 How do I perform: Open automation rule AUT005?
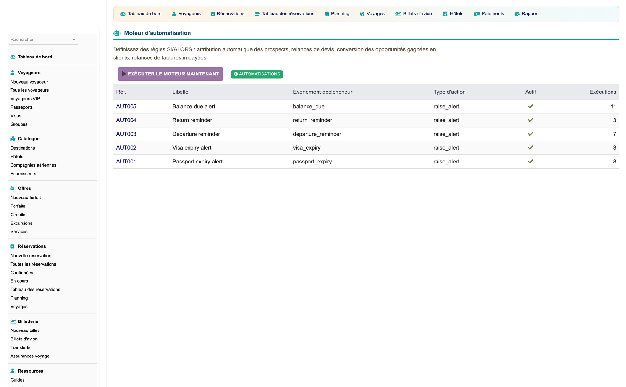point(126,106)
